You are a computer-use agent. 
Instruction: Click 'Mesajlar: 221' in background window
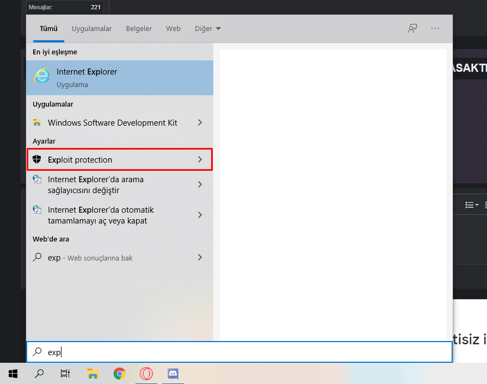click(x=65, y=7)
